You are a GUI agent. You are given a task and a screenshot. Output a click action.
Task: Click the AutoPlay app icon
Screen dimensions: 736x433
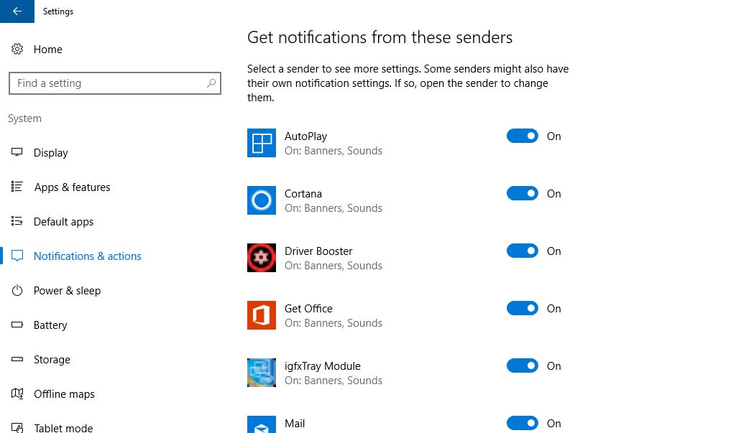tap(262, 143)
